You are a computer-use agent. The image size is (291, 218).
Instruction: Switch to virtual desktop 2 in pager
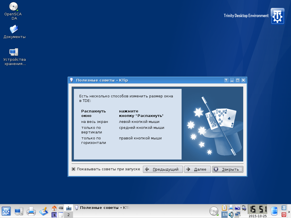pyautogui.click(x=68, y=215)
